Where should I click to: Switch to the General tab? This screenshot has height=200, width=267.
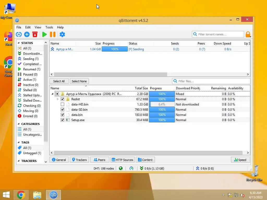[x=59, y=160]
